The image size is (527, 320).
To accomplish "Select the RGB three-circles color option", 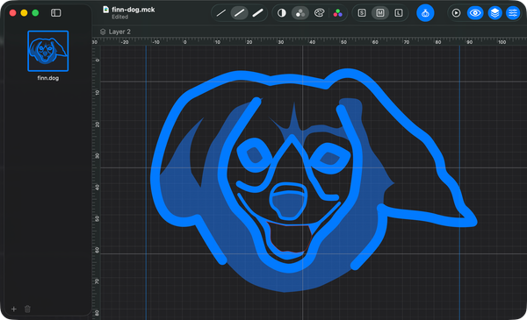I will click(x=337, y=13).
